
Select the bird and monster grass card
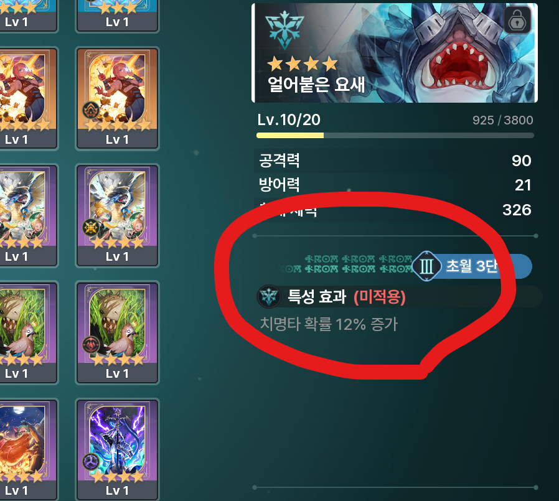point(117,332)
